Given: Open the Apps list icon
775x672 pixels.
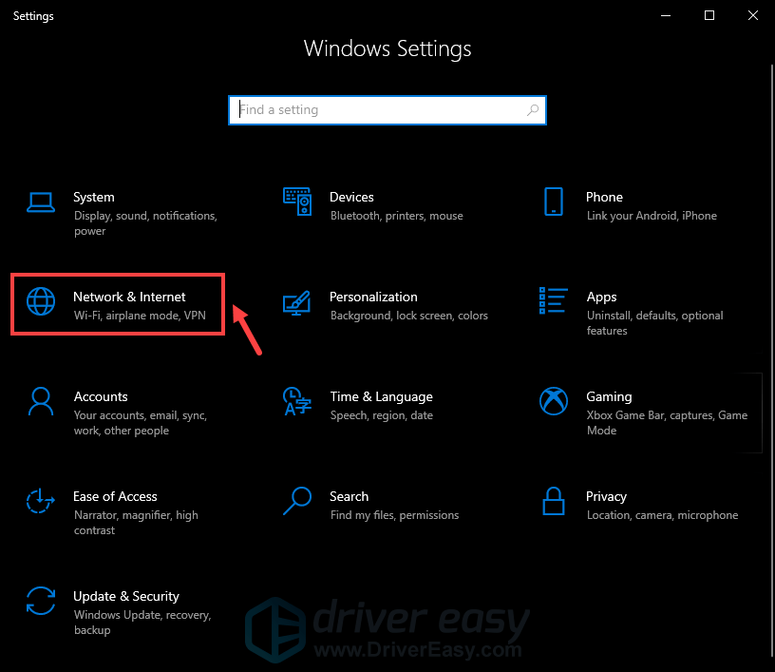Looking at the screenshot, I should (x=554, y=301).
